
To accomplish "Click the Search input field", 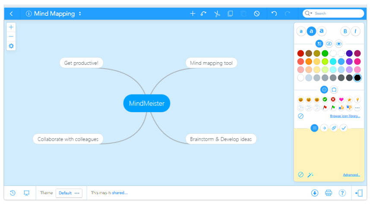I will click(337, 13).
